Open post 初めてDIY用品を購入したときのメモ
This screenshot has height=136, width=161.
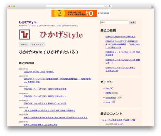(40, 125)
